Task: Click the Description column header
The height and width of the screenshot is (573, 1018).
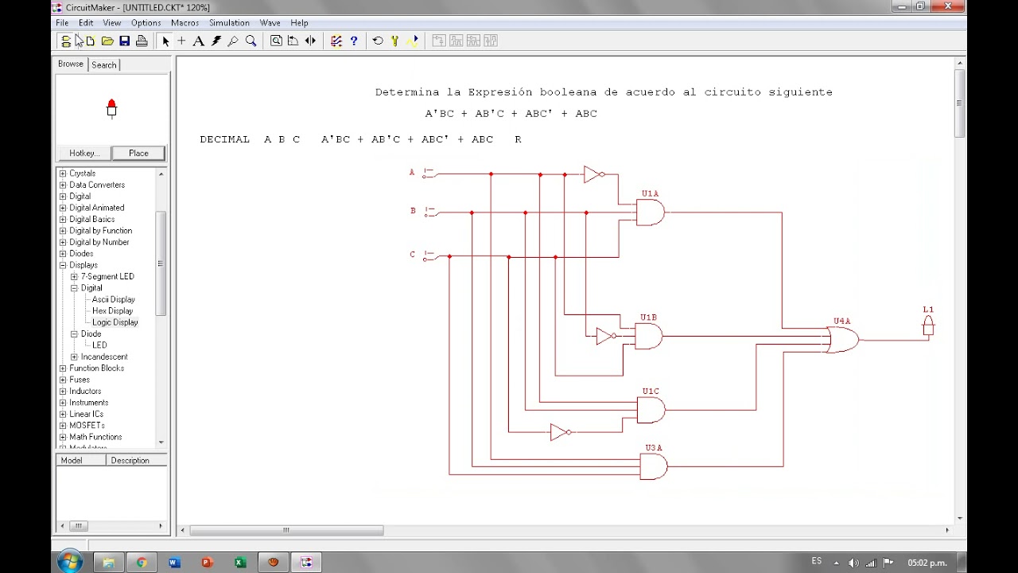Action: 137,460
